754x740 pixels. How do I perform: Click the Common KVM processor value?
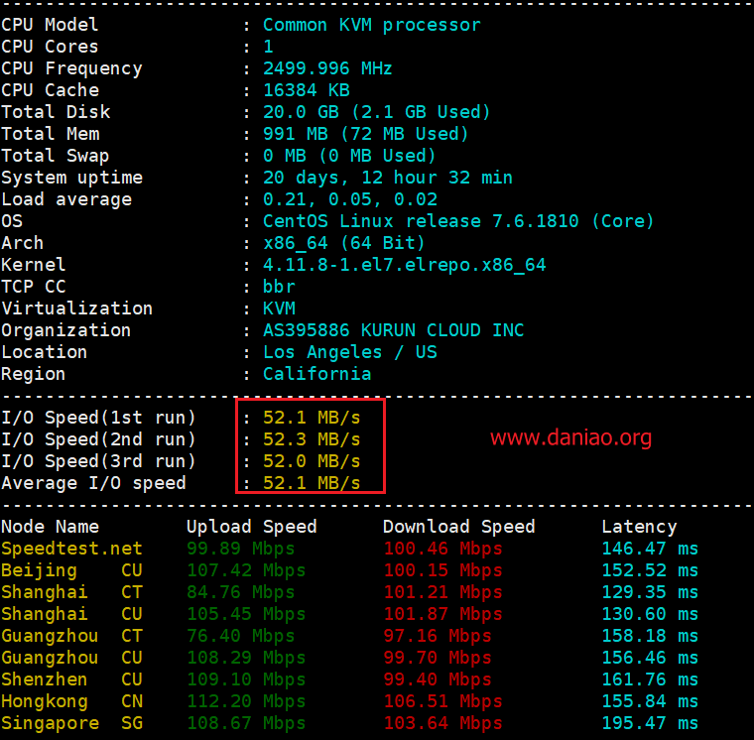pyautogui.click(x=371, y=25)
